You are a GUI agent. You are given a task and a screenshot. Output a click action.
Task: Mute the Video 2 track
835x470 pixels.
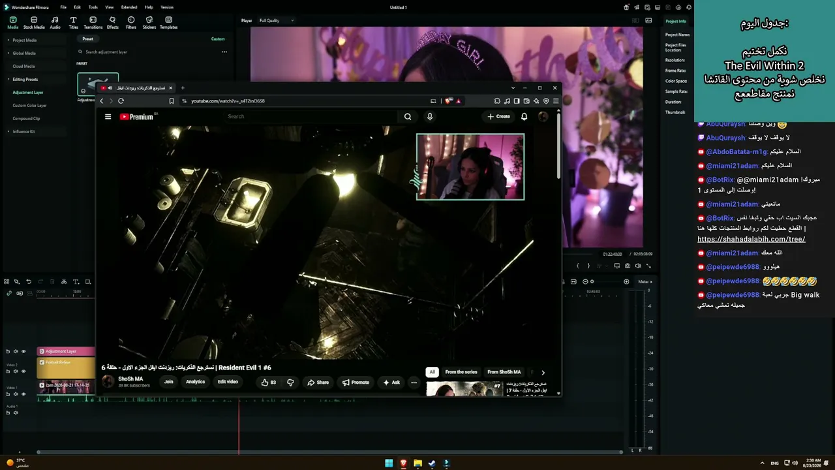pyautogui.click(x=16, y=371)
